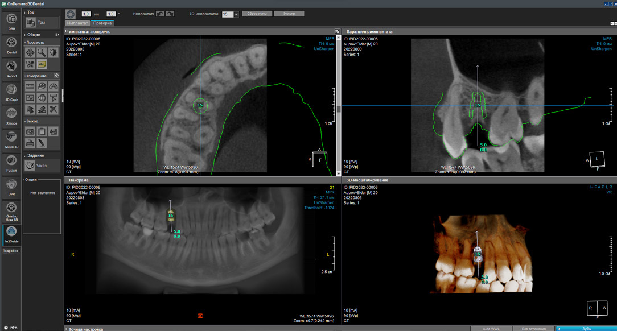Click the brightness windowing tool
Image resolution: width=617 pixels, height=331 pixels.
(x=53, y=52)
